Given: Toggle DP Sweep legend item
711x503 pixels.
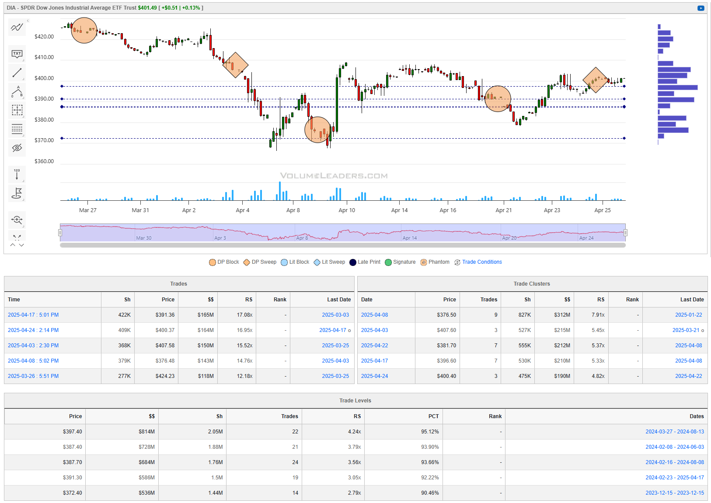Looking at the screenshot, I should point(260,262).
